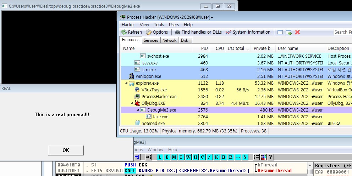Focus the Search Processes input field
This screenshot has width=352, height=176.
pos(343,32)
